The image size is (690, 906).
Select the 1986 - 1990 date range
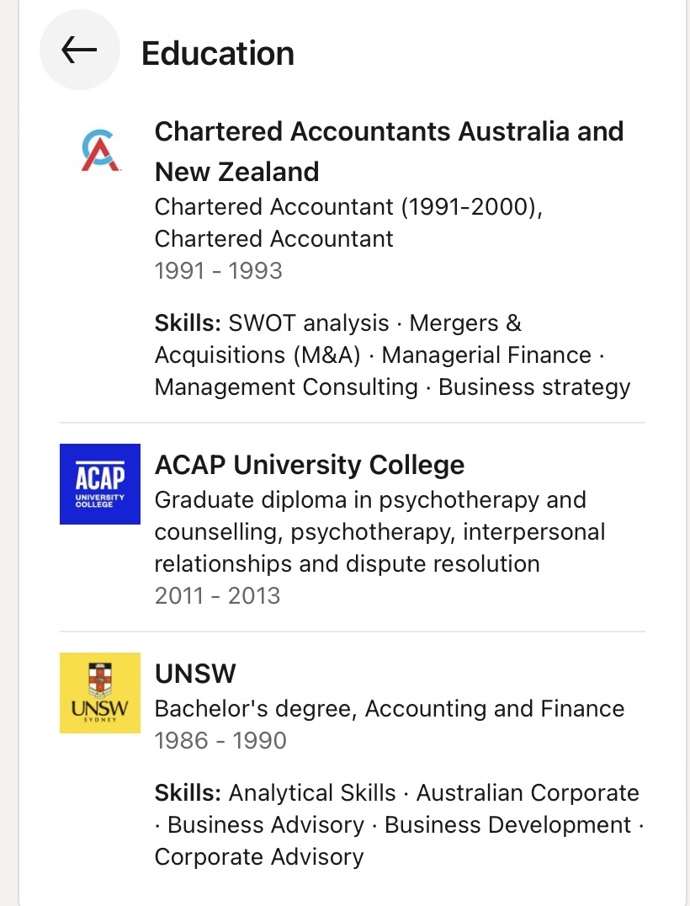click(x=220, y=741)
